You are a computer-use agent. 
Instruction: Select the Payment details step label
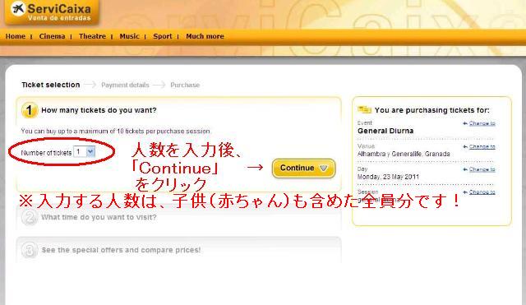(x=125, y=85)
